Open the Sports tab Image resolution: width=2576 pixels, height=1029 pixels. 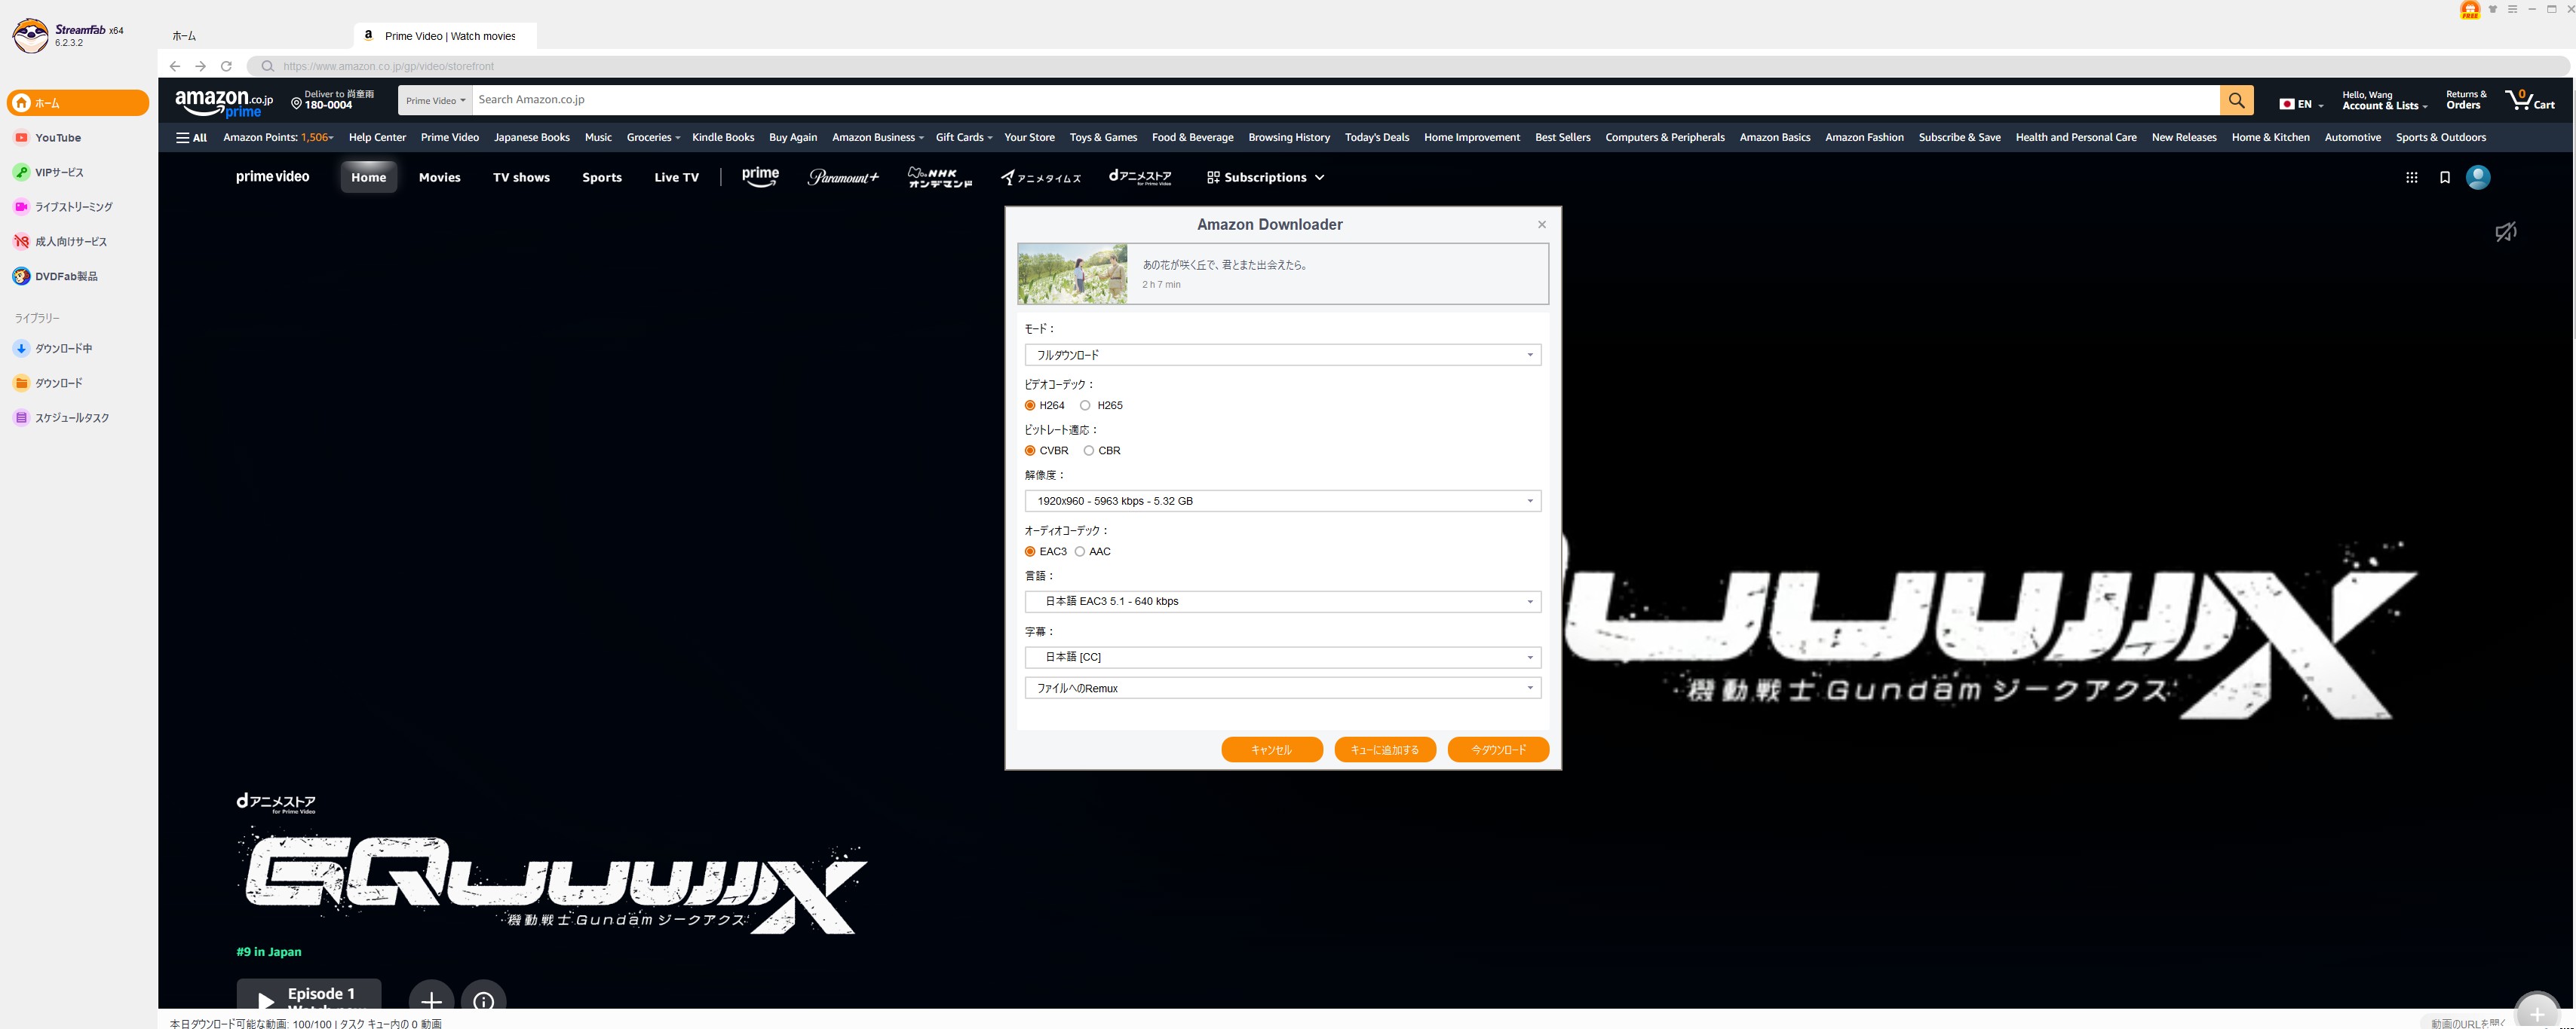[x=602, y=178]
